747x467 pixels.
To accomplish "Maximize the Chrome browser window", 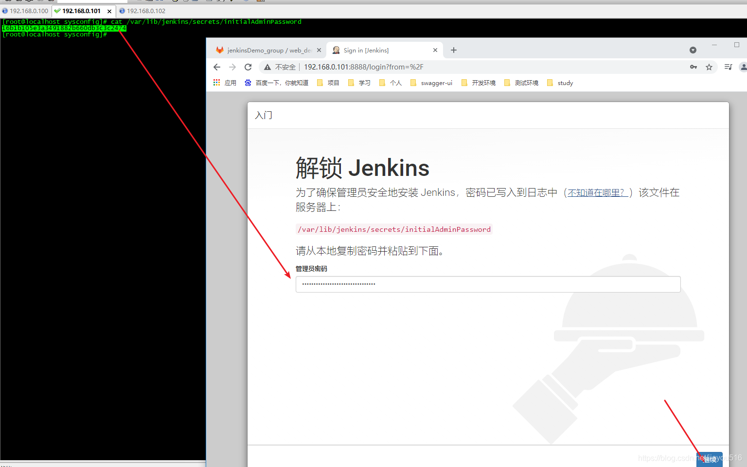I will click(x=737, y=45).
